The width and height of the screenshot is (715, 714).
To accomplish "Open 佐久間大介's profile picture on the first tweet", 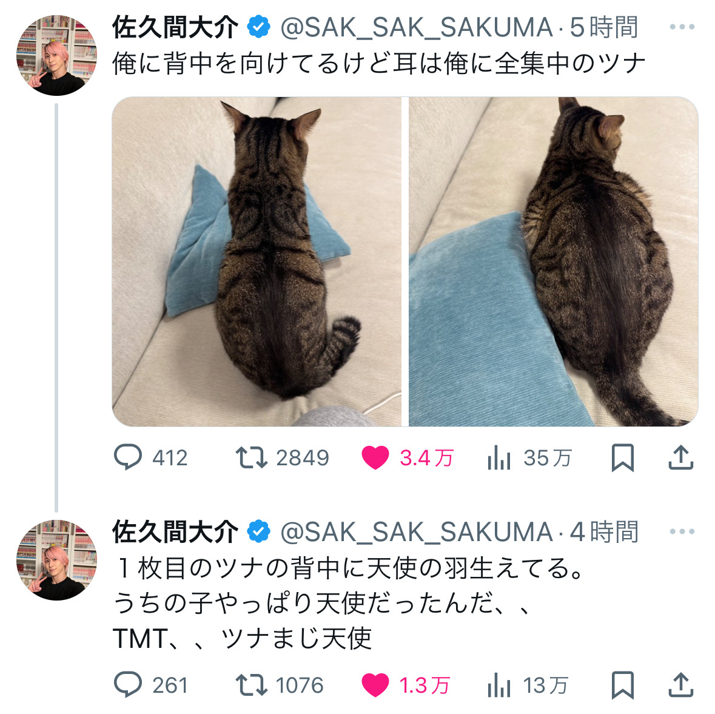I will pyautogui.click(x=56, y=55).
